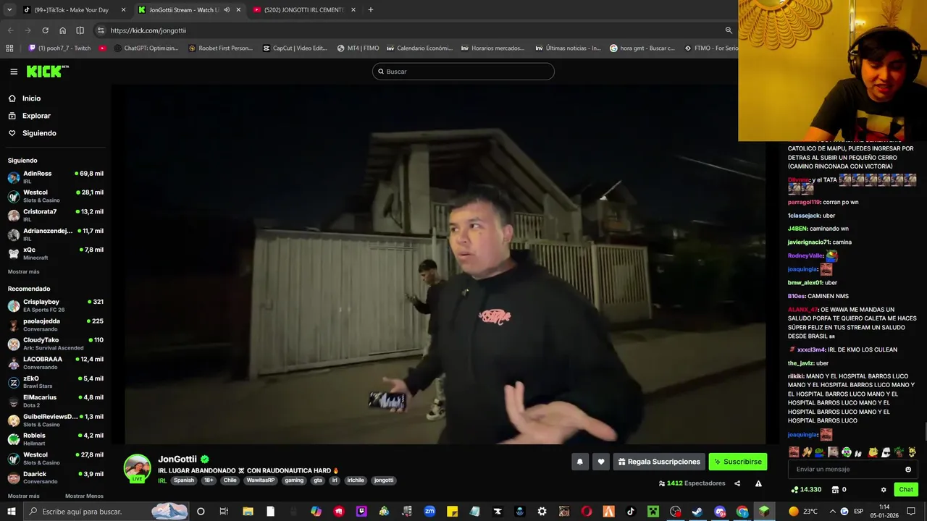
Task: Focus the Buscar search field
Action: (x=463, y=72)
